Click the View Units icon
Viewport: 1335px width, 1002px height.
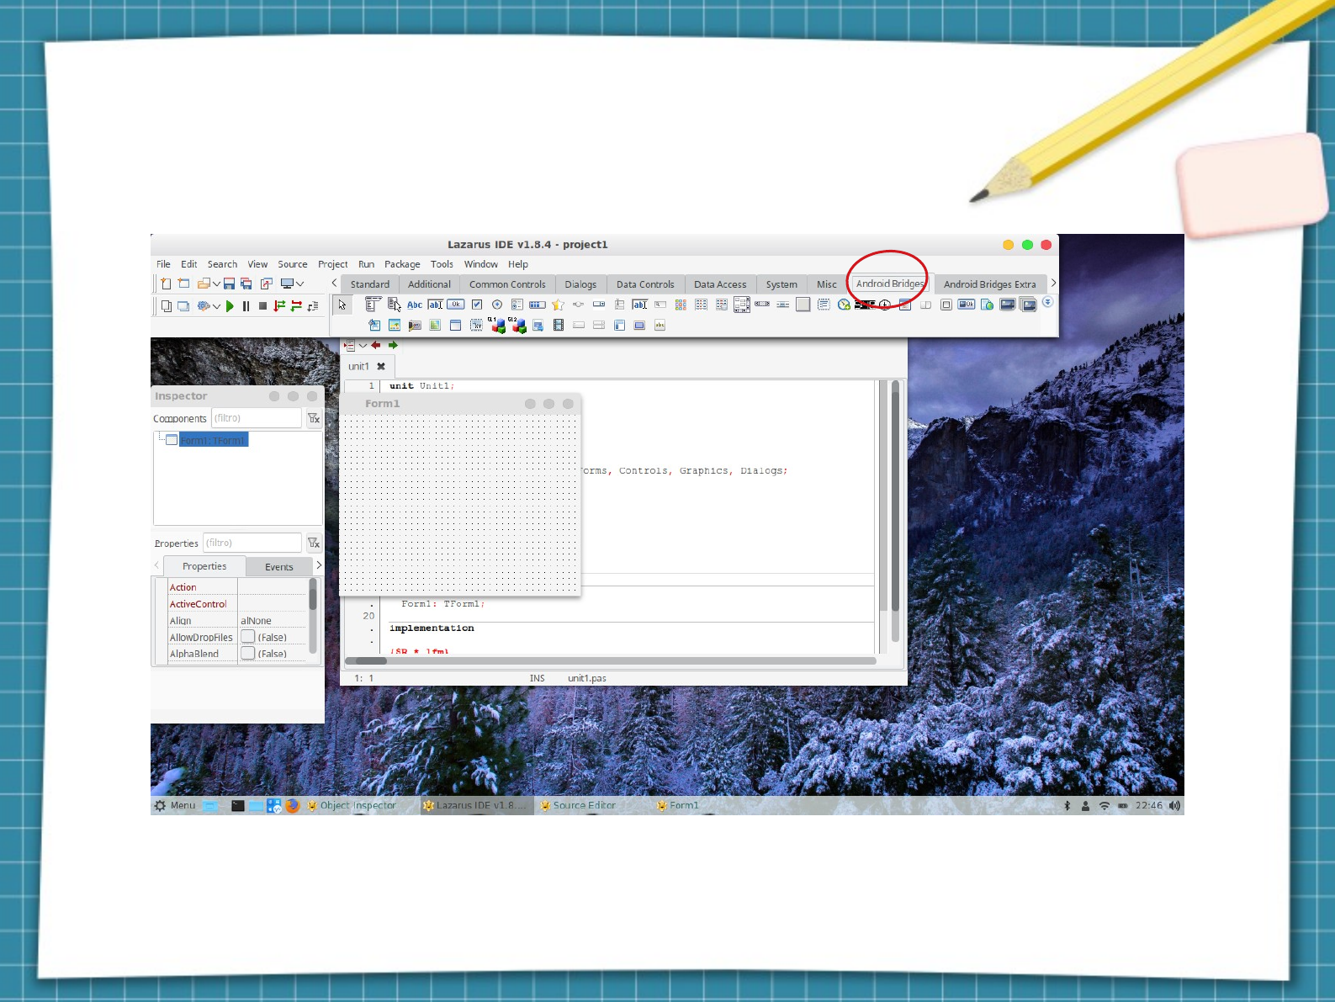tap(167, 306)
